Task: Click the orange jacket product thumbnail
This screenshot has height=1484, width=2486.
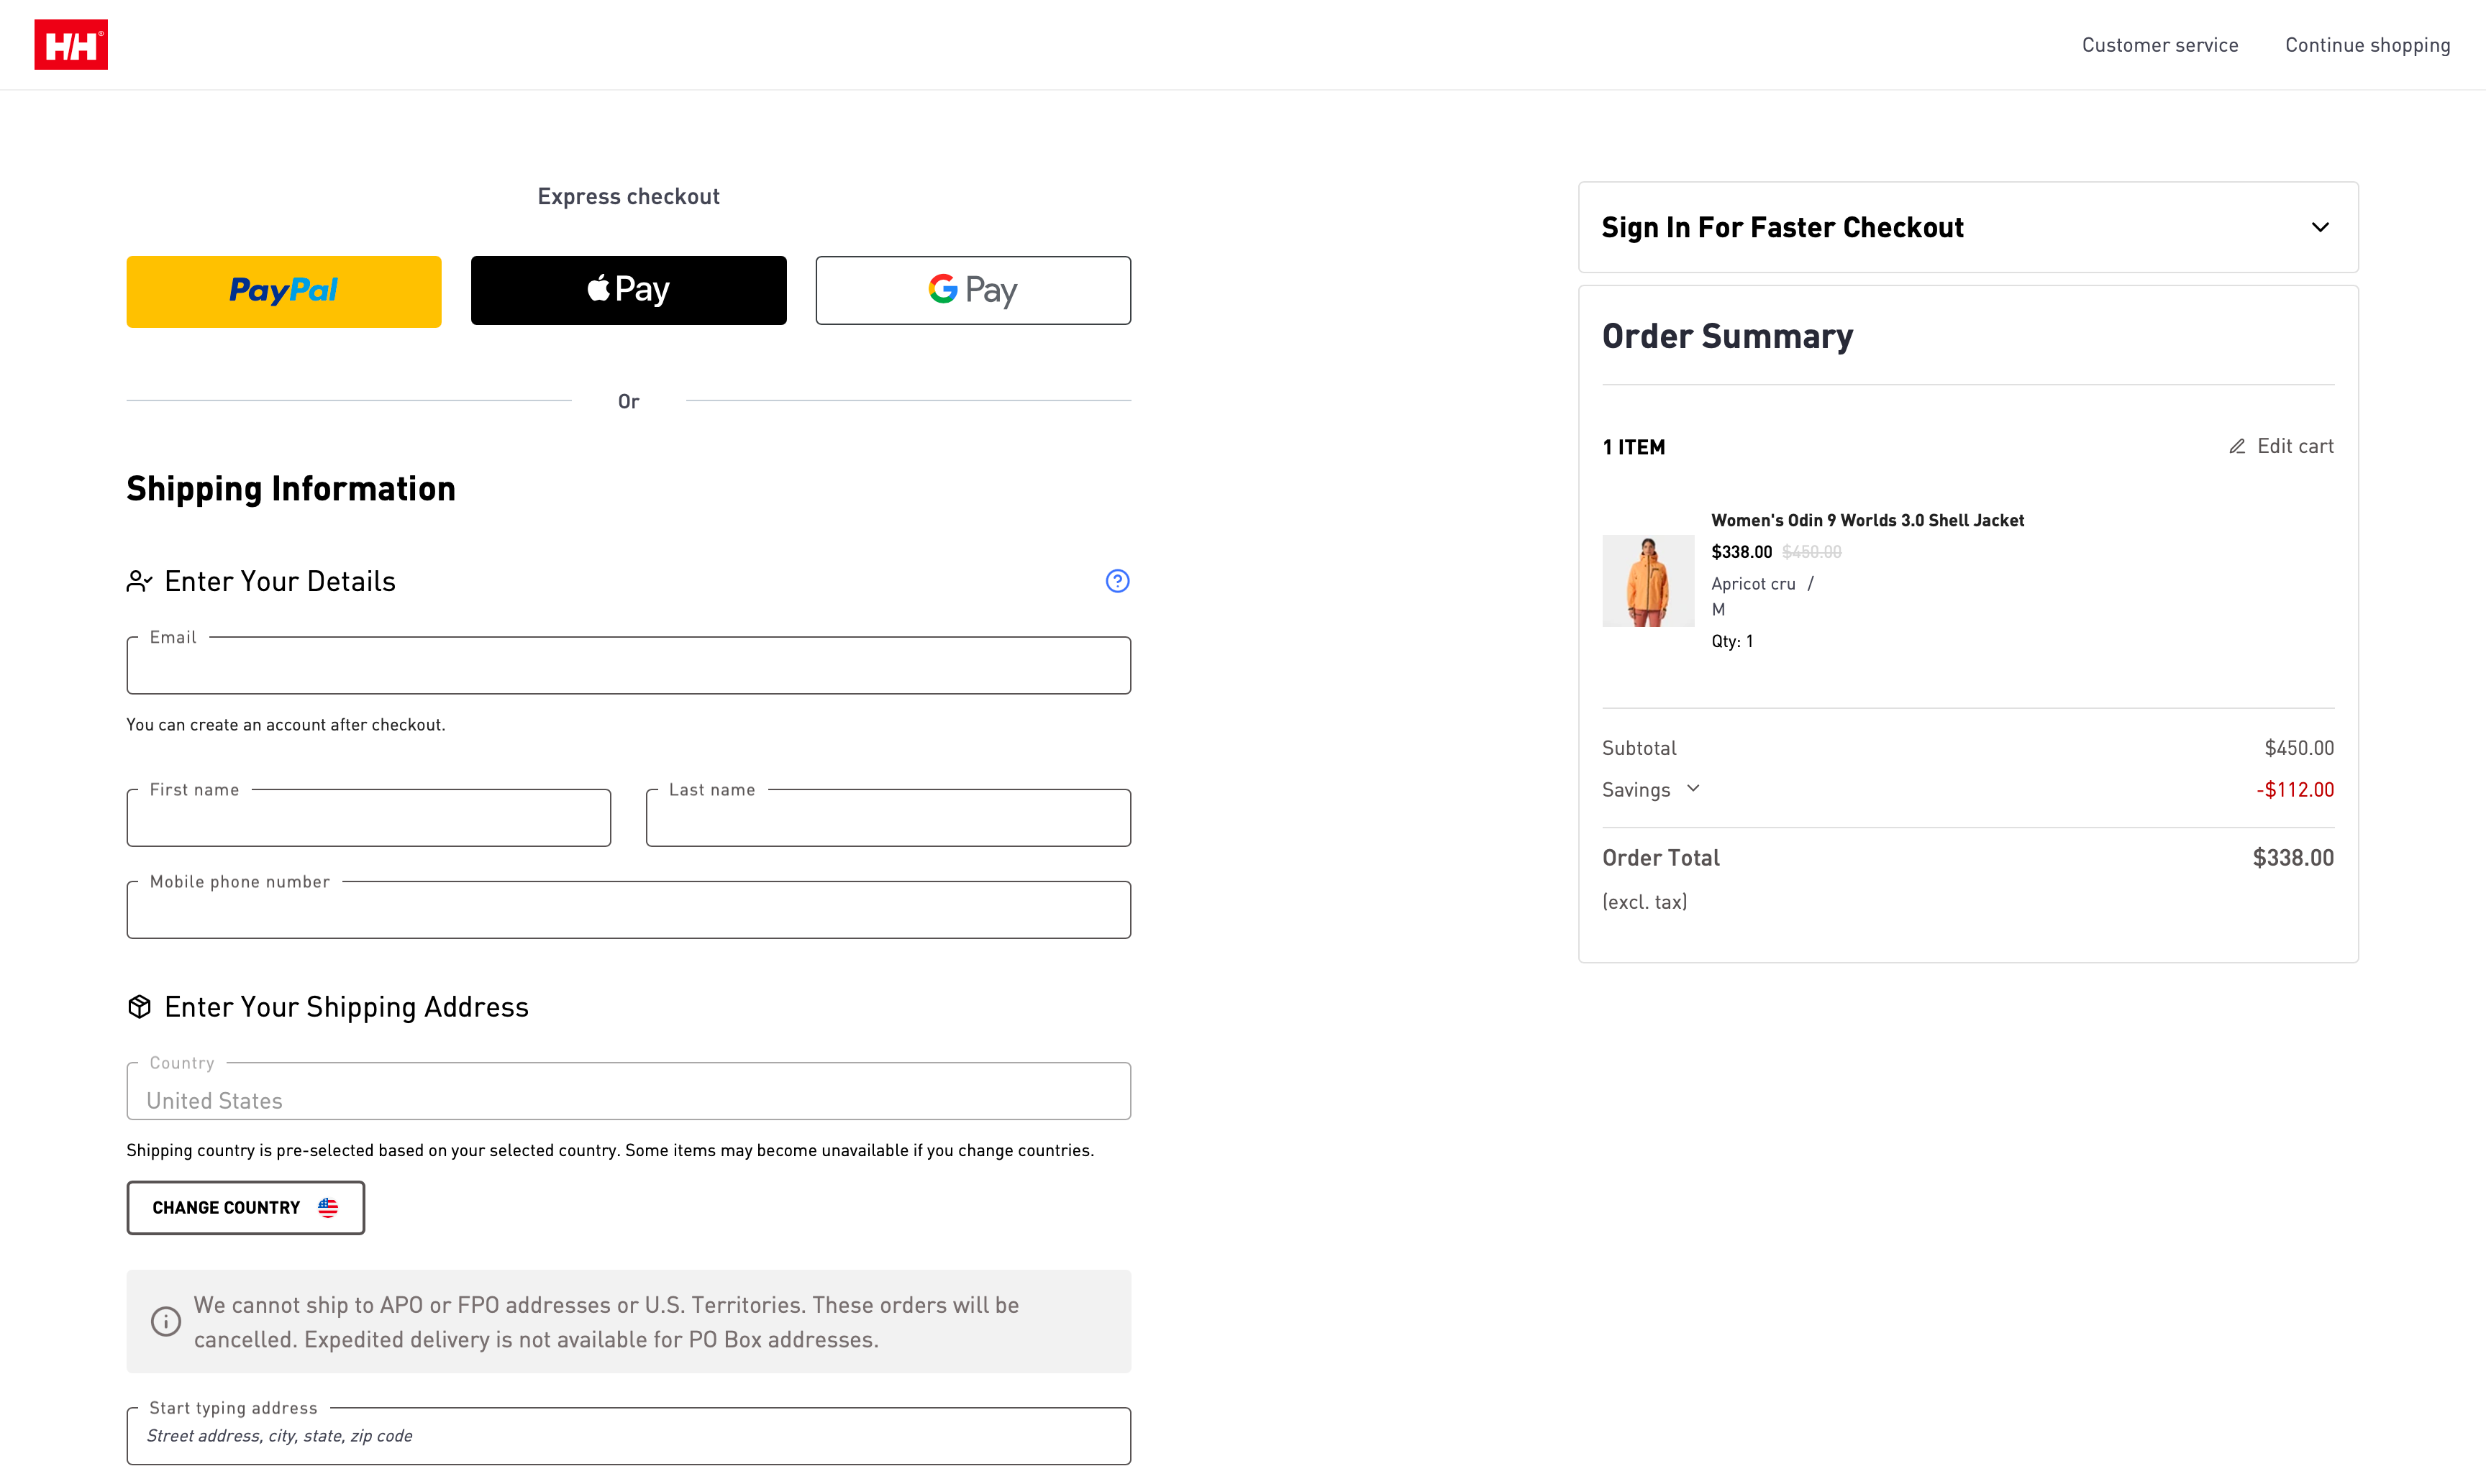Action: 1648,581
